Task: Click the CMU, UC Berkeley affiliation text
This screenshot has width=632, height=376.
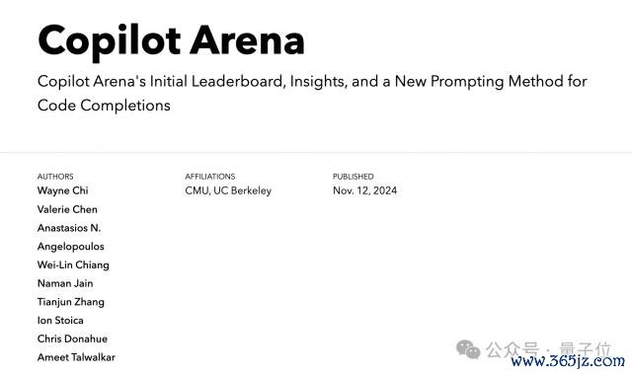Action: tap(228, 190)
